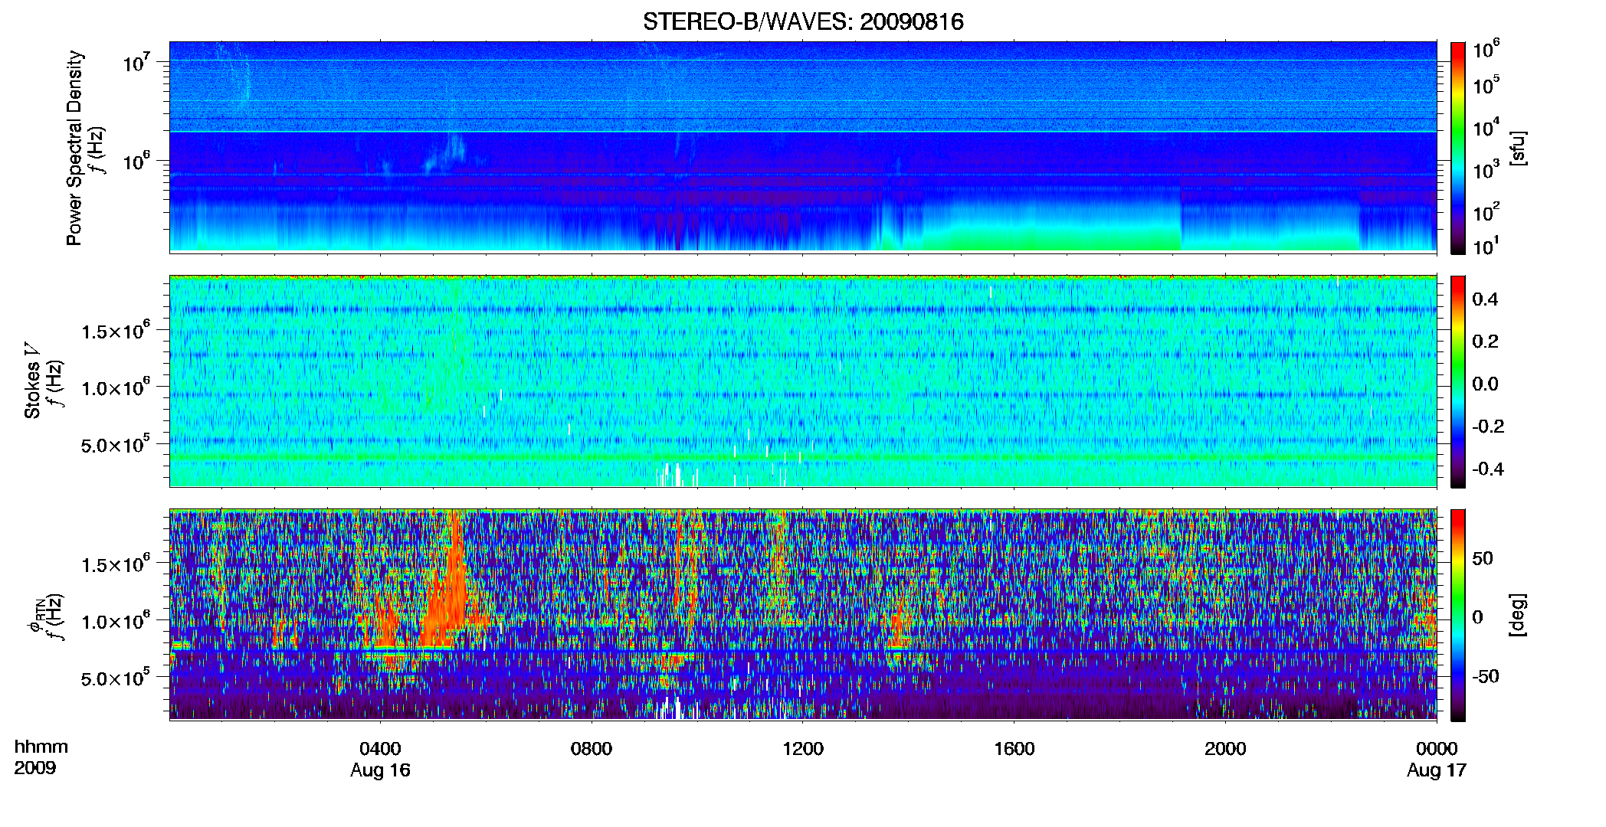
Task: Click the bright red-orange burst in the phi RTN panel
Action: (x=448, y=590)
